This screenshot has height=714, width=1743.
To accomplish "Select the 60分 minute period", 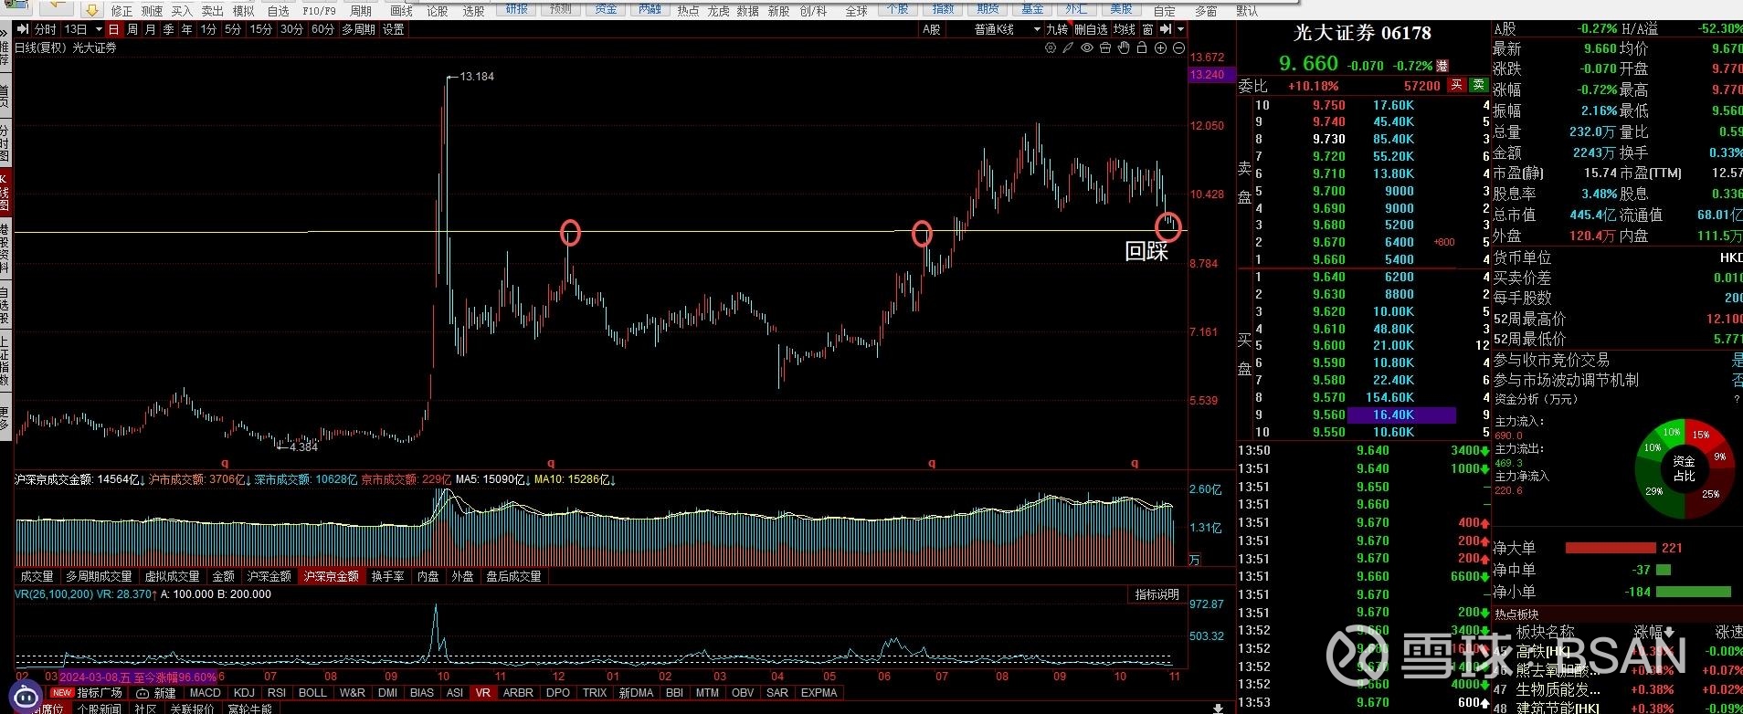I will (x=322, y=29).
